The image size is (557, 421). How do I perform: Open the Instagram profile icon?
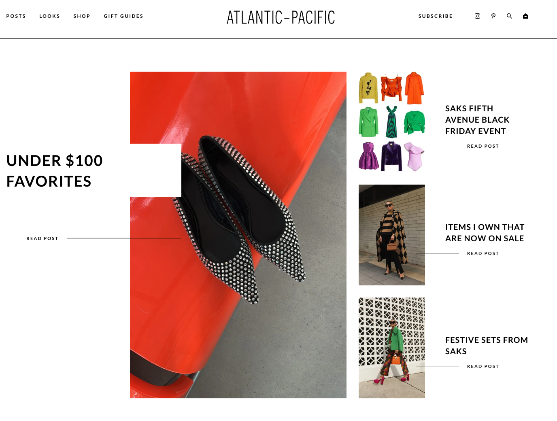tap(477, 16)
